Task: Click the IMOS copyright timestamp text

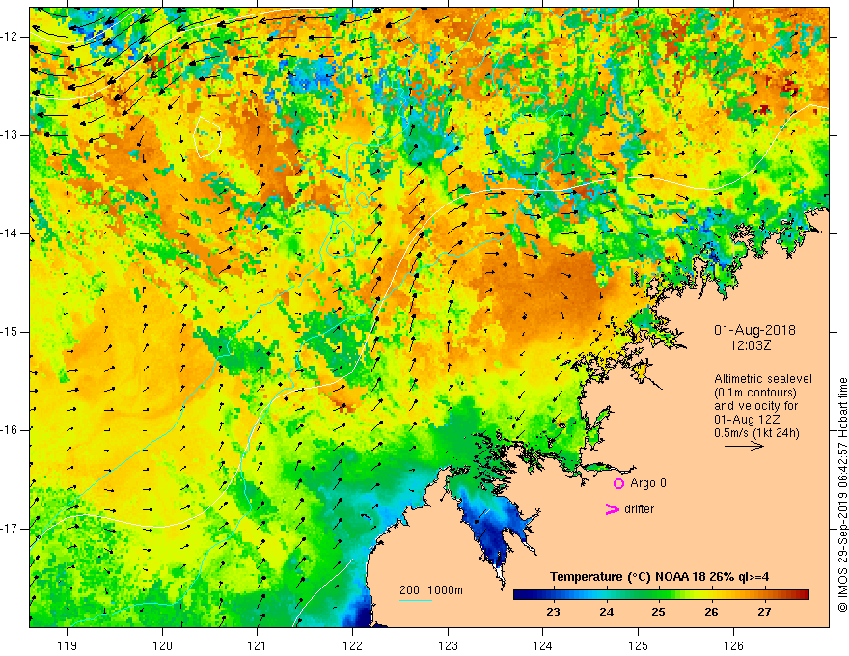Action: [x=842, y=495]
